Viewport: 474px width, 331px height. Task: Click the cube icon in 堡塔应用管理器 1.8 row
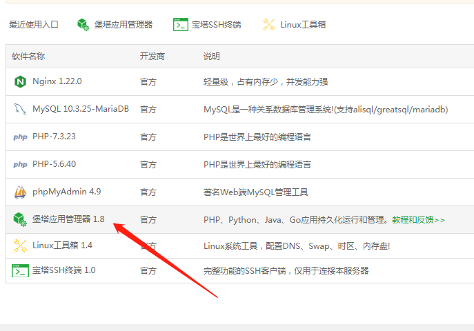(20, 219)
